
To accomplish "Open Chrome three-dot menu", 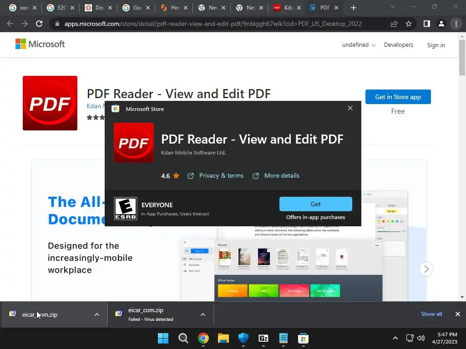I will (456, 24).
